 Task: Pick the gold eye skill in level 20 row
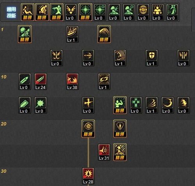pyautogui.click(x=88, y=129)
